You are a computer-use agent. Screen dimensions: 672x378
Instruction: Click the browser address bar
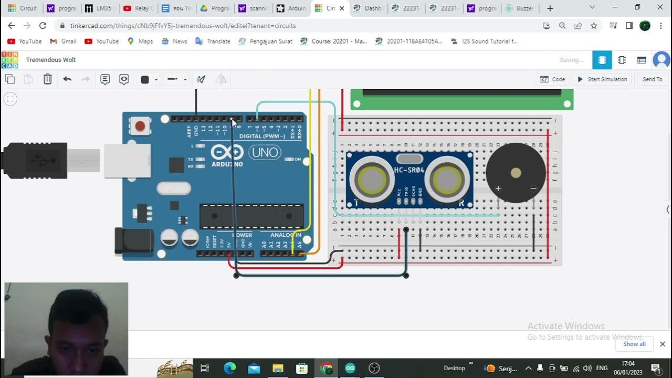tap(299, 26)
